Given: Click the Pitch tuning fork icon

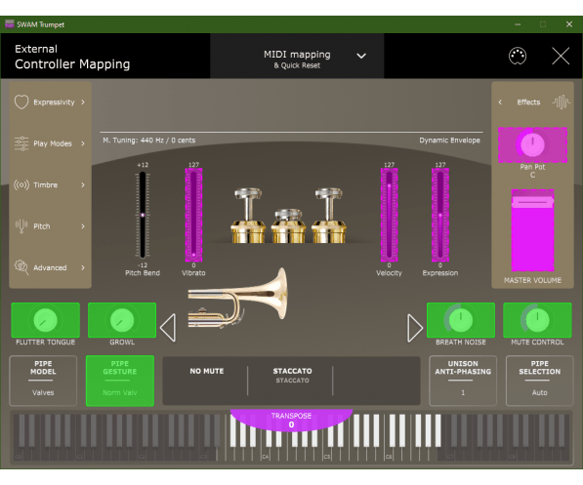Looking at the screenshot, I should (21, 226).
